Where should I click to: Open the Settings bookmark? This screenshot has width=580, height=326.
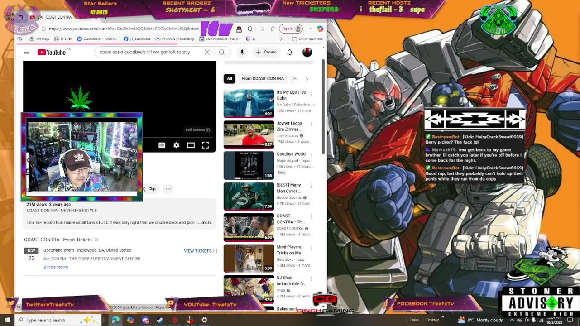click(39, 39)
